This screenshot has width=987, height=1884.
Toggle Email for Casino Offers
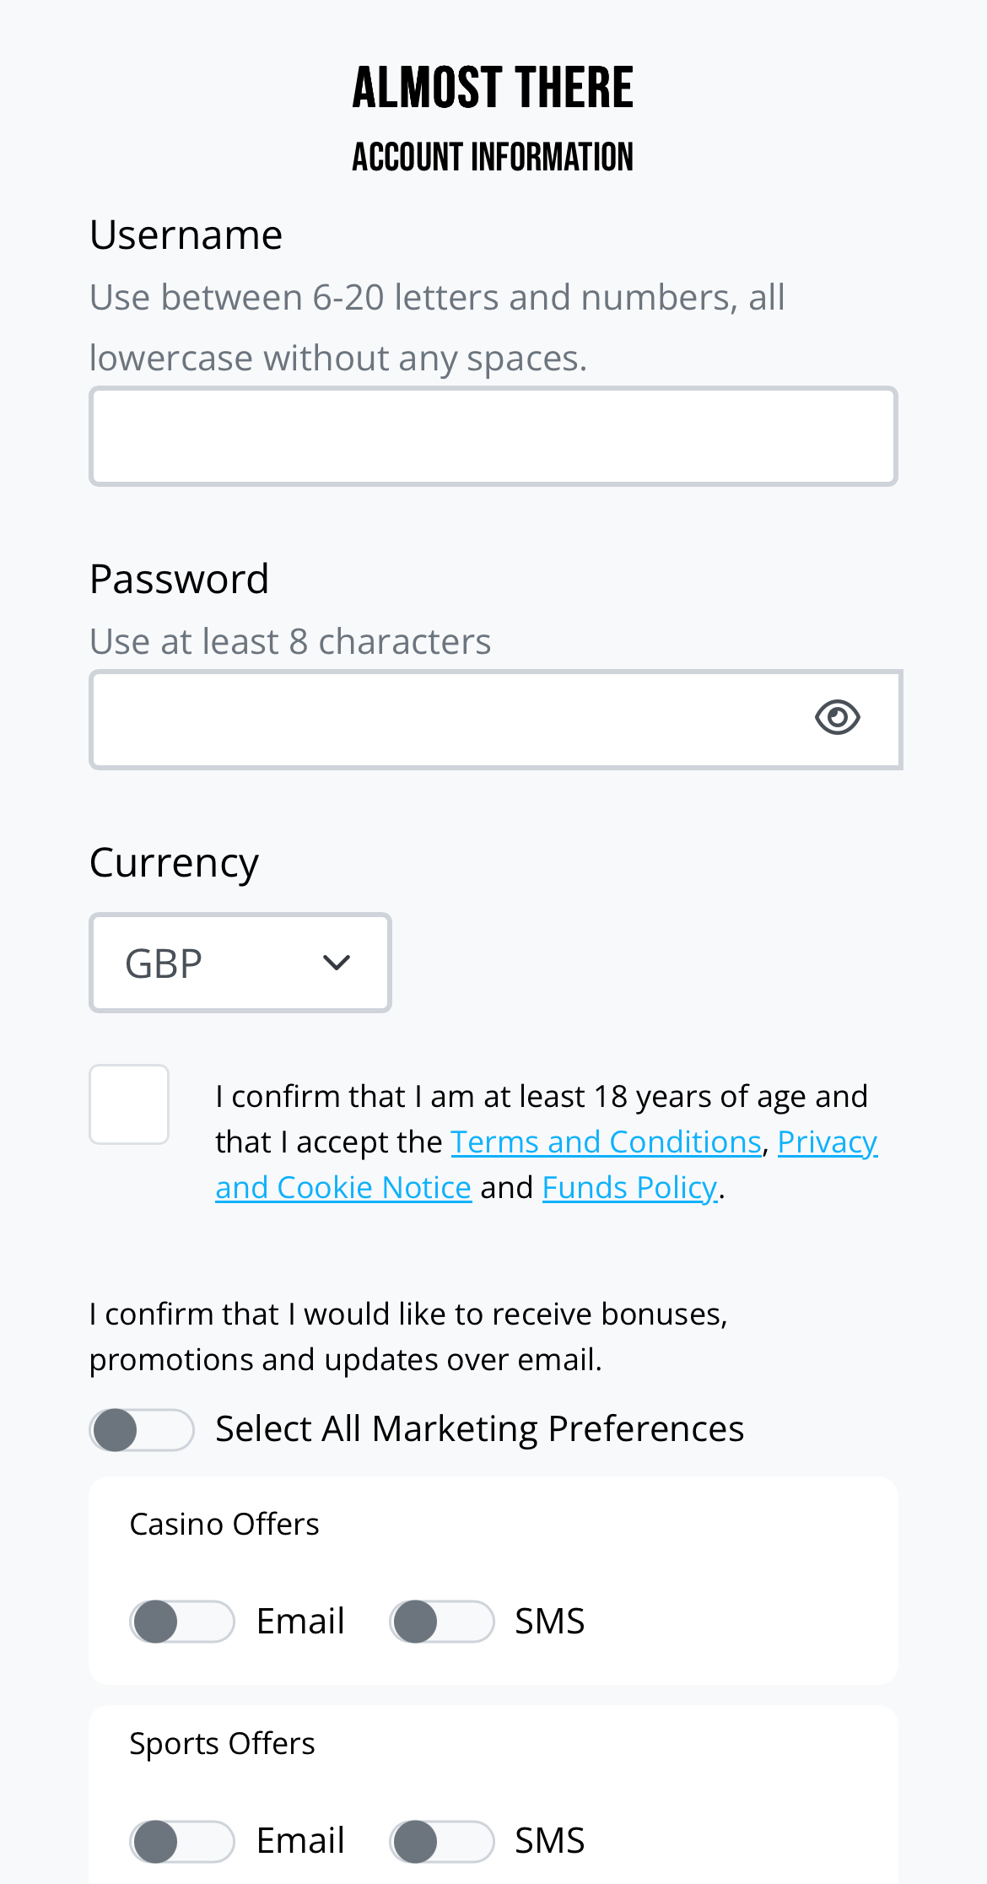coord(181,1619)
